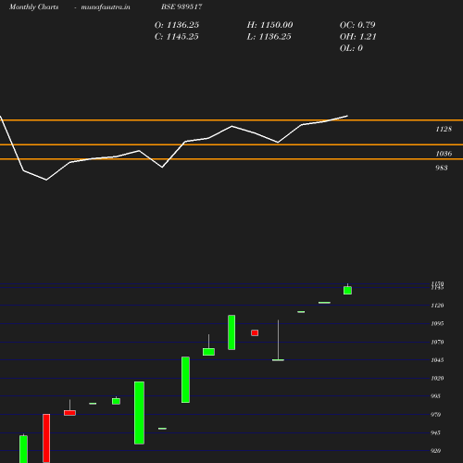
Task: Click the 1120 price axis label
Action: click(x=437, y=306)
